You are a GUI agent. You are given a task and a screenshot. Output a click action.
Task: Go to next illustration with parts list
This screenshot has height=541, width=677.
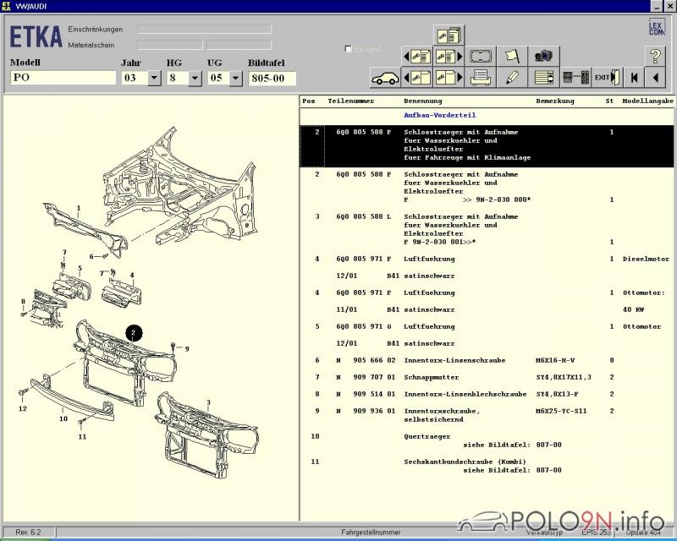click(x=449, y=56)
